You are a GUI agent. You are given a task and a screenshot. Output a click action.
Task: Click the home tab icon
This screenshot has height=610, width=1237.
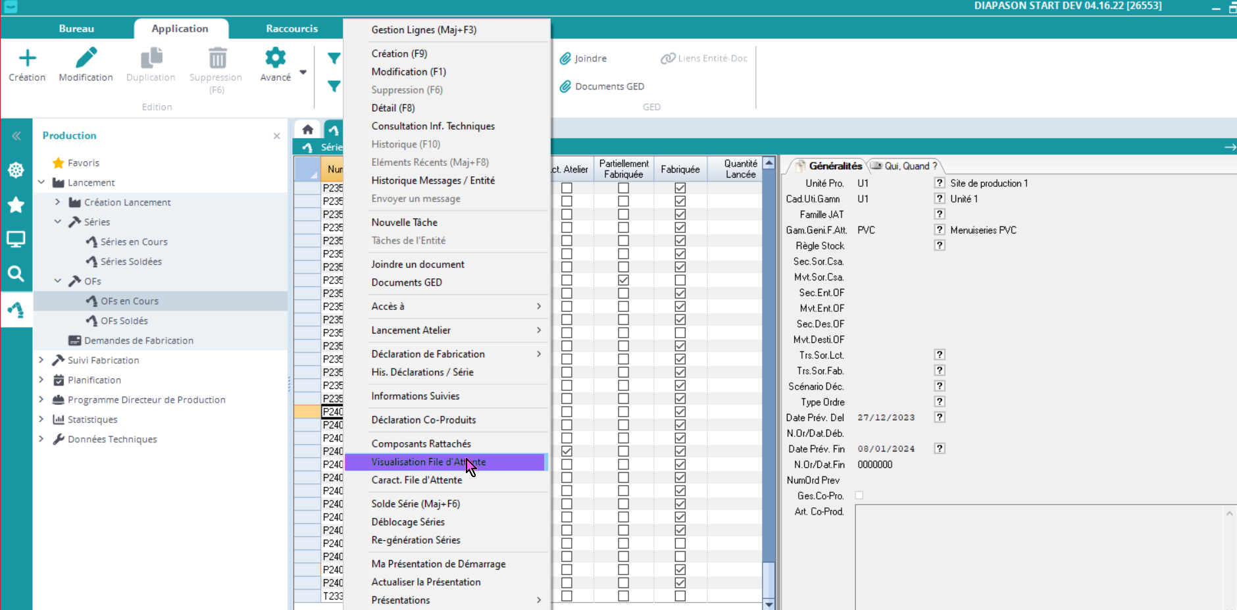coord(307,130)
